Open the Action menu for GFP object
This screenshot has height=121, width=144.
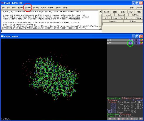pos(130,43)
